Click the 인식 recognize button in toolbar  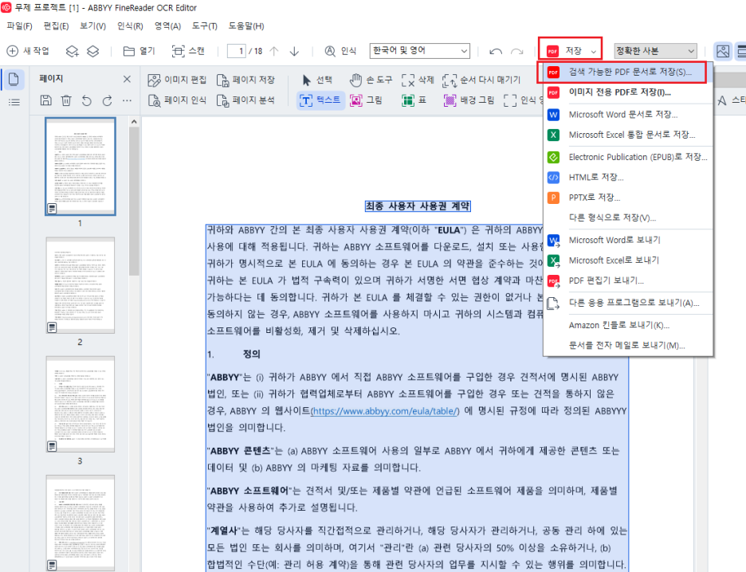(340, 51)
